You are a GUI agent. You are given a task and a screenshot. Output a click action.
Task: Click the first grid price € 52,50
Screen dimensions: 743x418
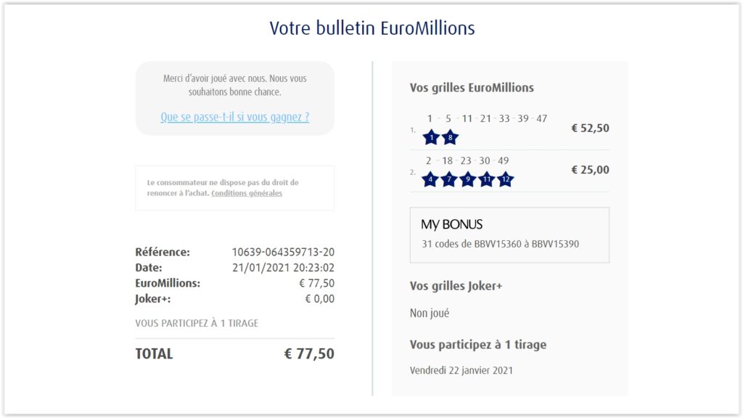click(590, 128)
